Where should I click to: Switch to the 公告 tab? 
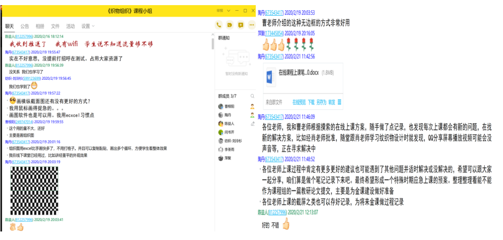[x=25, y=26]
